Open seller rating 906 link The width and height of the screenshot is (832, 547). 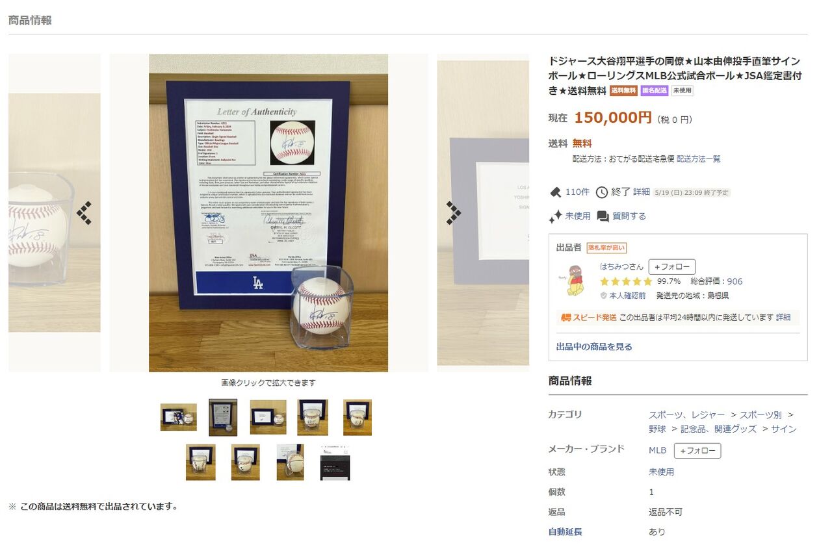(x=734, y=281)
